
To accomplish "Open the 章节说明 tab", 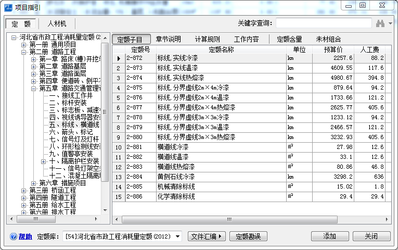I will coord(168,39).
